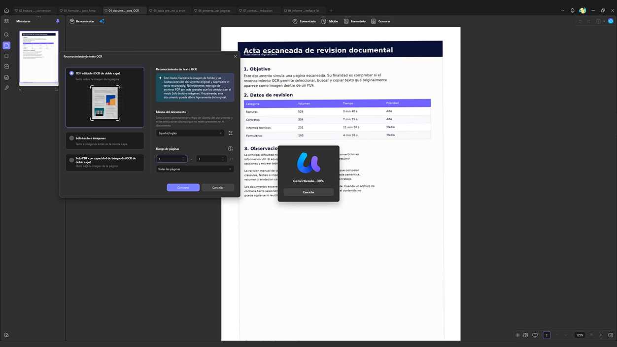This screenshot has height=347, width=617.
Task: Click the end page range field
Action: pos(211,159)
